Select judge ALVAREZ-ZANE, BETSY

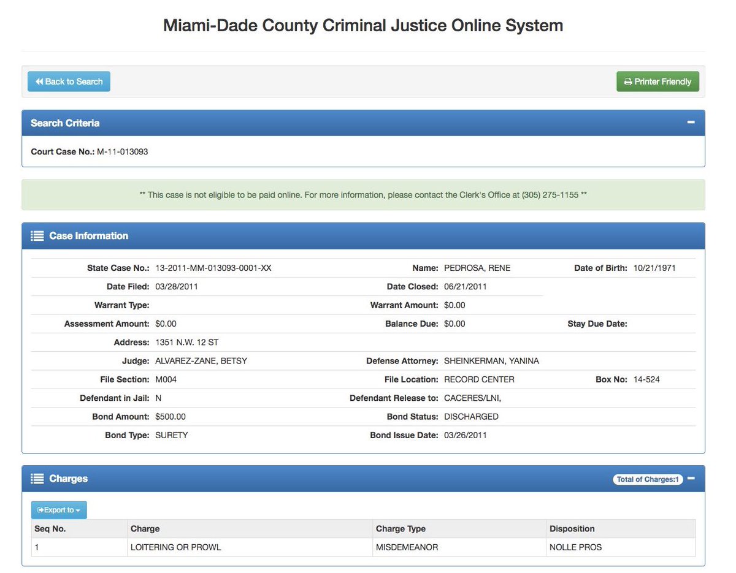(201, 361)
